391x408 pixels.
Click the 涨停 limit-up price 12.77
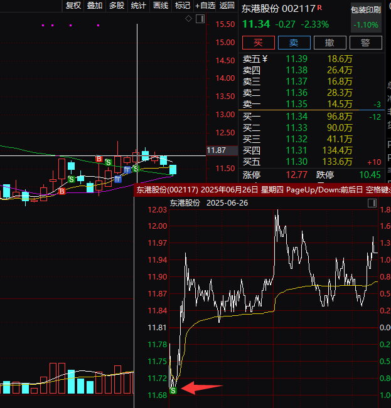coord(297,175)
